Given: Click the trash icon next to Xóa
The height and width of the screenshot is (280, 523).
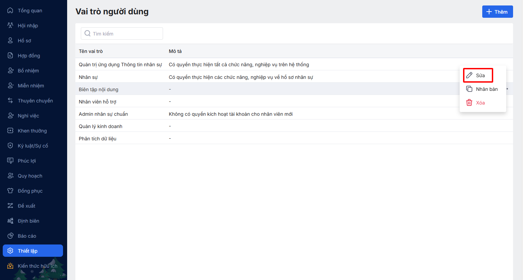Looking at the screenshot, I should point(469,103).
